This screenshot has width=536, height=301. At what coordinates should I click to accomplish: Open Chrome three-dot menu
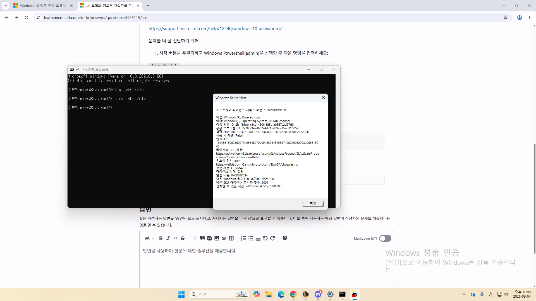(530, 18)
